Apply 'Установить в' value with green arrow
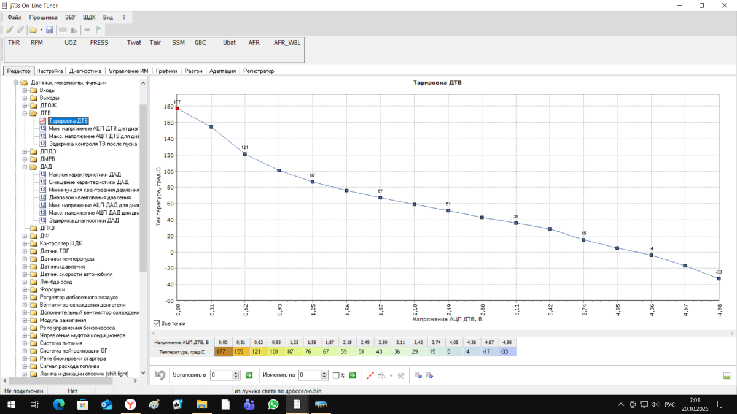 pos(249,375)
